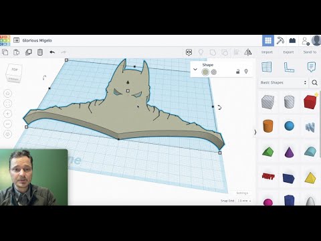Open the Notes tool
The width and height of the screenshot is (321, 241).
click(x=312, y=67)
